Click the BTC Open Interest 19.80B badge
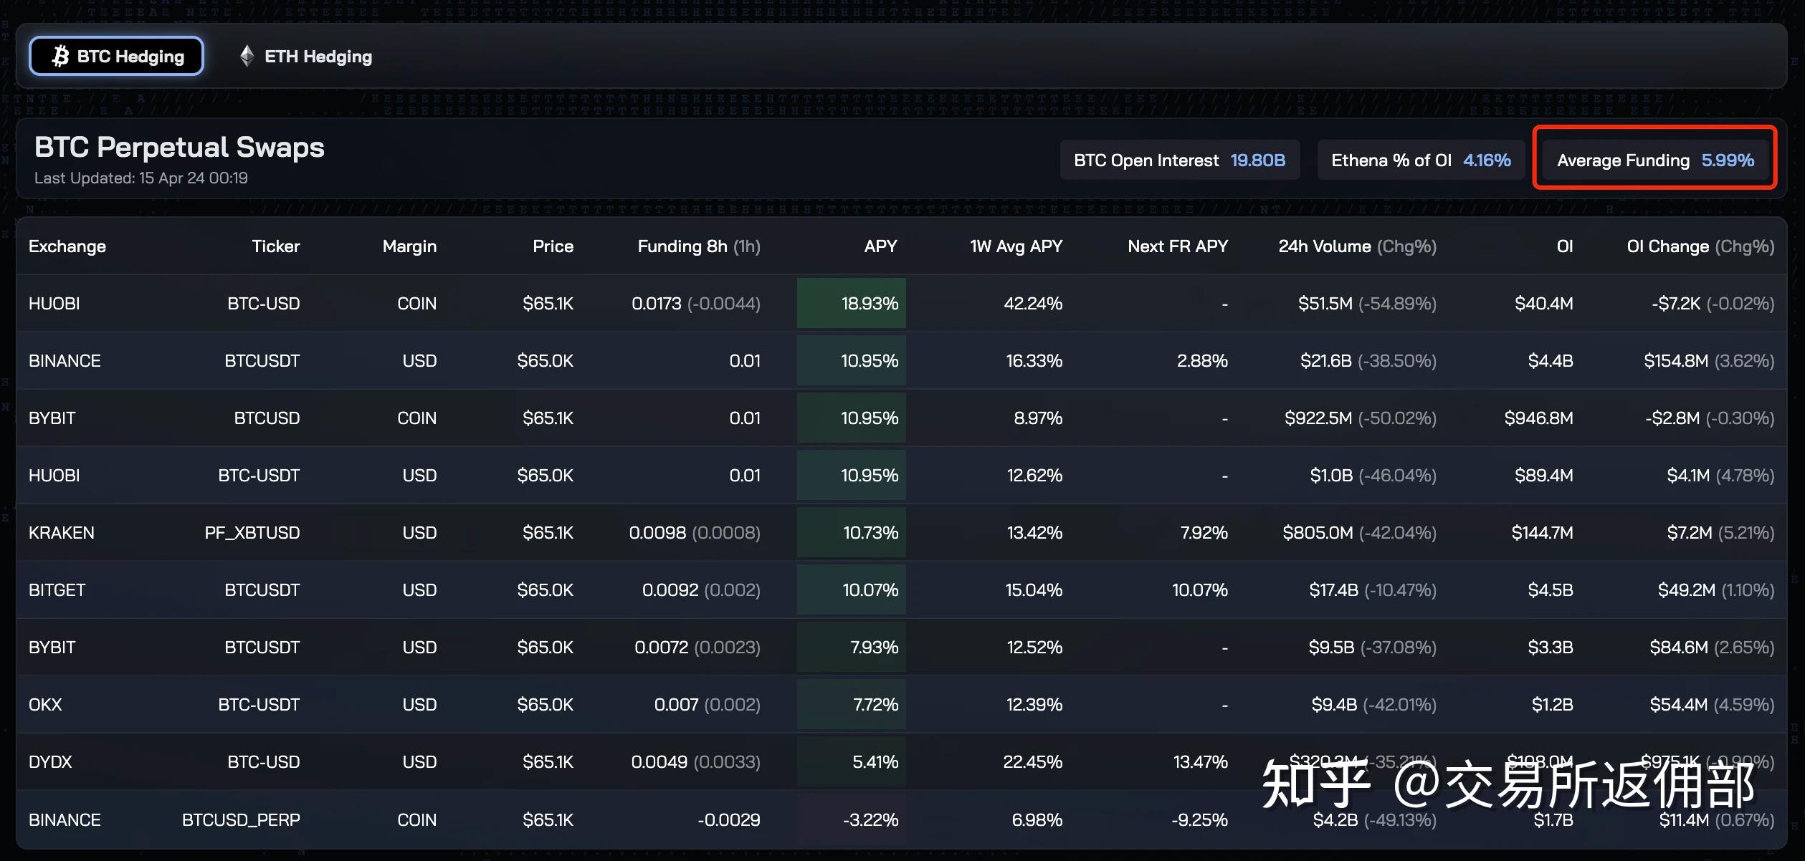Image resolution: width=1805 pixels, height=861 pixels. point(1179,160)
